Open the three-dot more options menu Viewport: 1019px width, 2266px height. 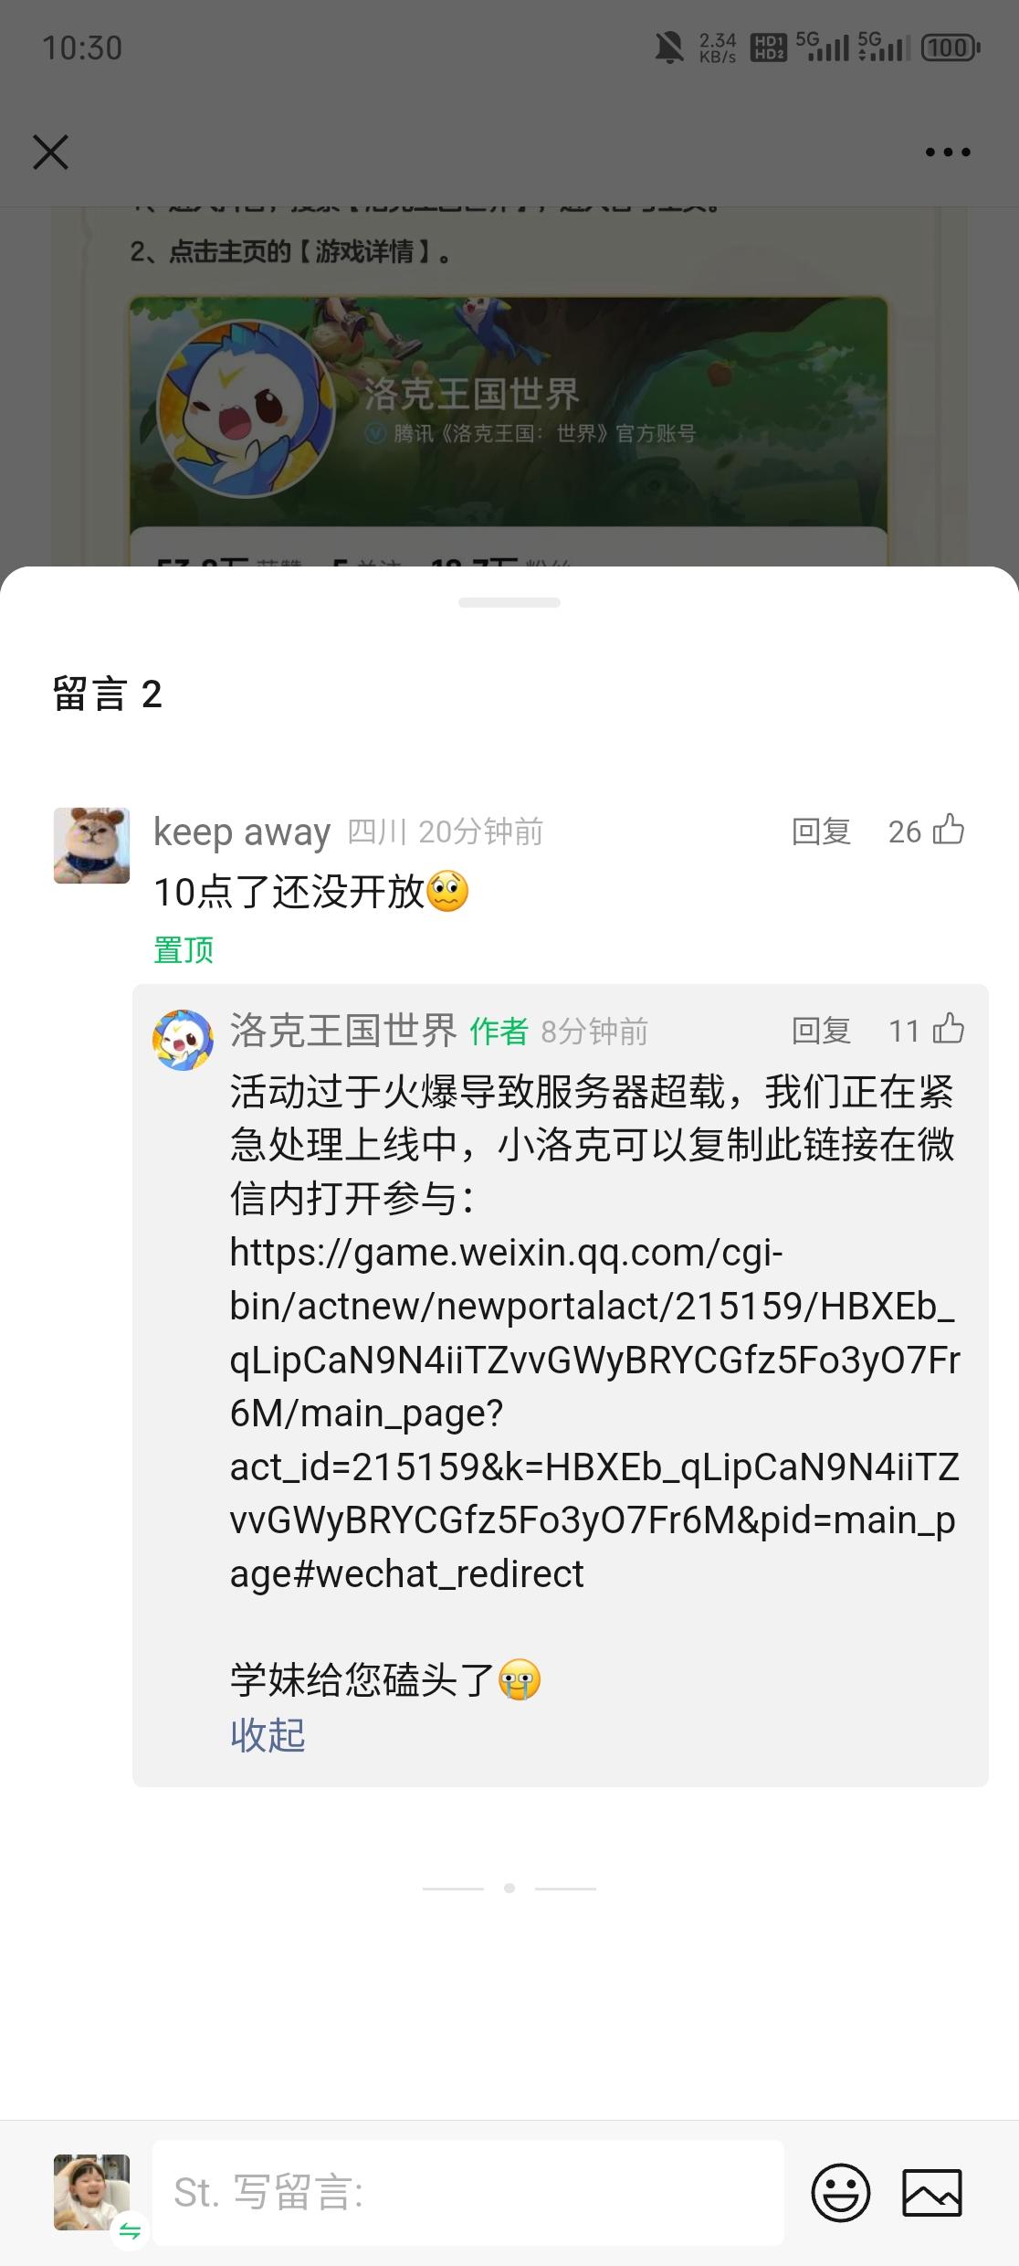(x=948, y=153)
